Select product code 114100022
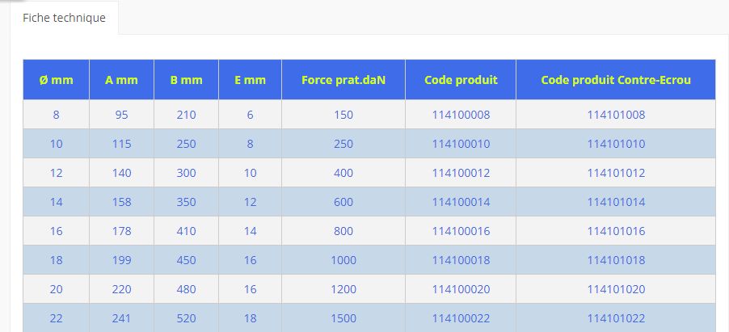The height and width of the screenshot is (332, 729). pyautogui.click(x=461, y=318)
